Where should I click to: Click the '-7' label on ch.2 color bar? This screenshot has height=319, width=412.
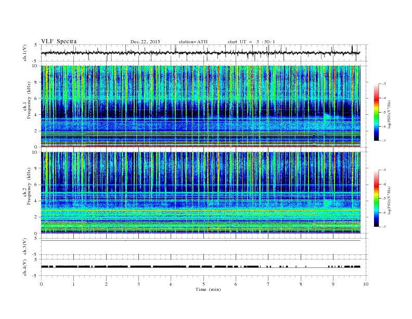[384, 227]
